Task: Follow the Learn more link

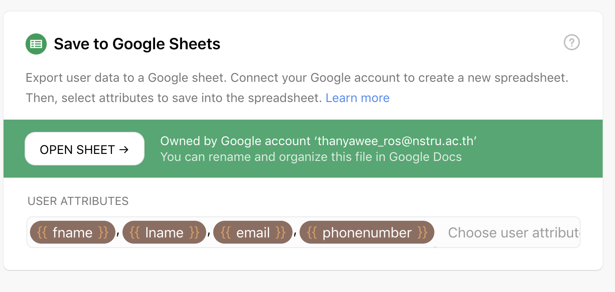Action: click(x=357, y=98)
